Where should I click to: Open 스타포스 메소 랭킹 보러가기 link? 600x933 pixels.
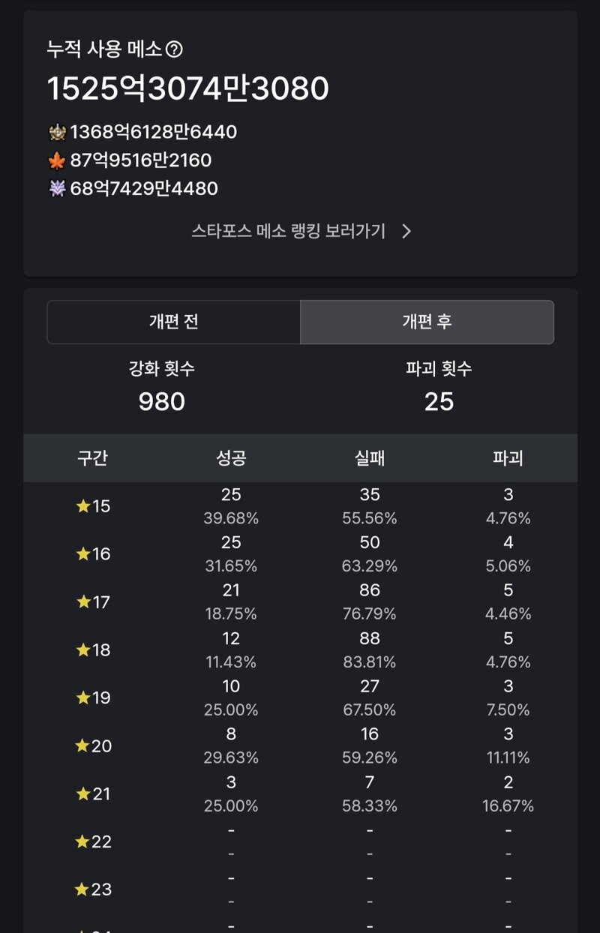(x=289, y=231)
